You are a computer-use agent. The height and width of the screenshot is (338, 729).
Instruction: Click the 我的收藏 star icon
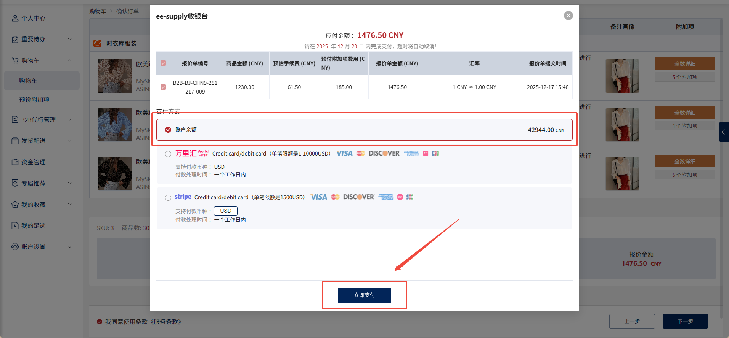(15, 205)
